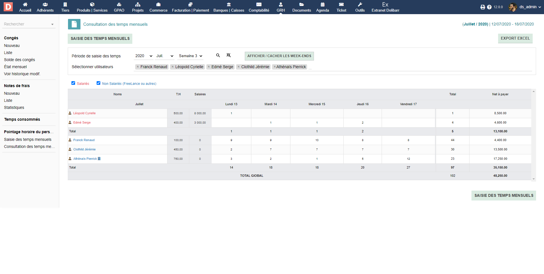Expand the Juil. month dropdown
This screenshot has width=544, height=274.
coord(165,56)
